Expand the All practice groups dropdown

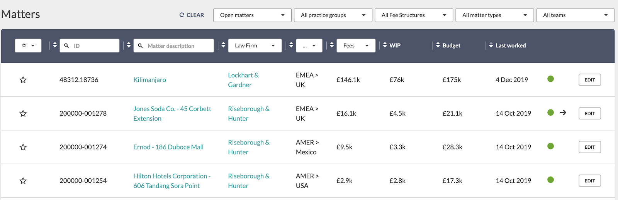click(x=333, y=15)
